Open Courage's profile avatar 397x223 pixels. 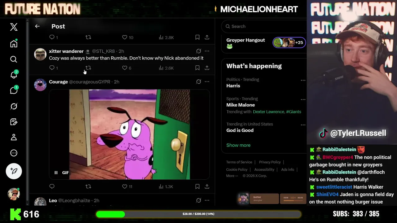point(40,85)
